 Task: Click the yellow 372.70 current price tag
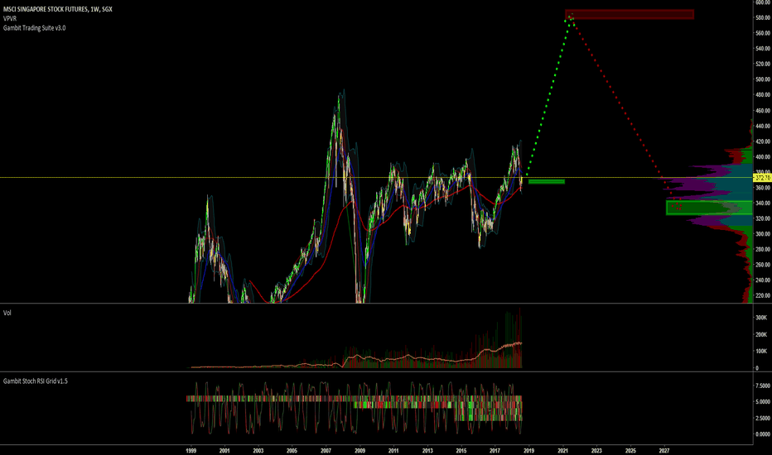click(762, 178)
